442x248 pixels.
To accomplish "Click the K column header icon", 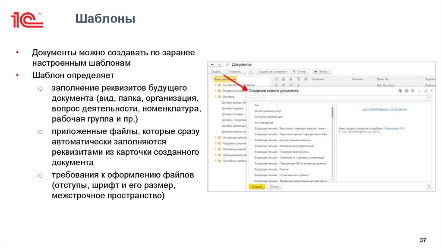I will (x=291, y=79).
